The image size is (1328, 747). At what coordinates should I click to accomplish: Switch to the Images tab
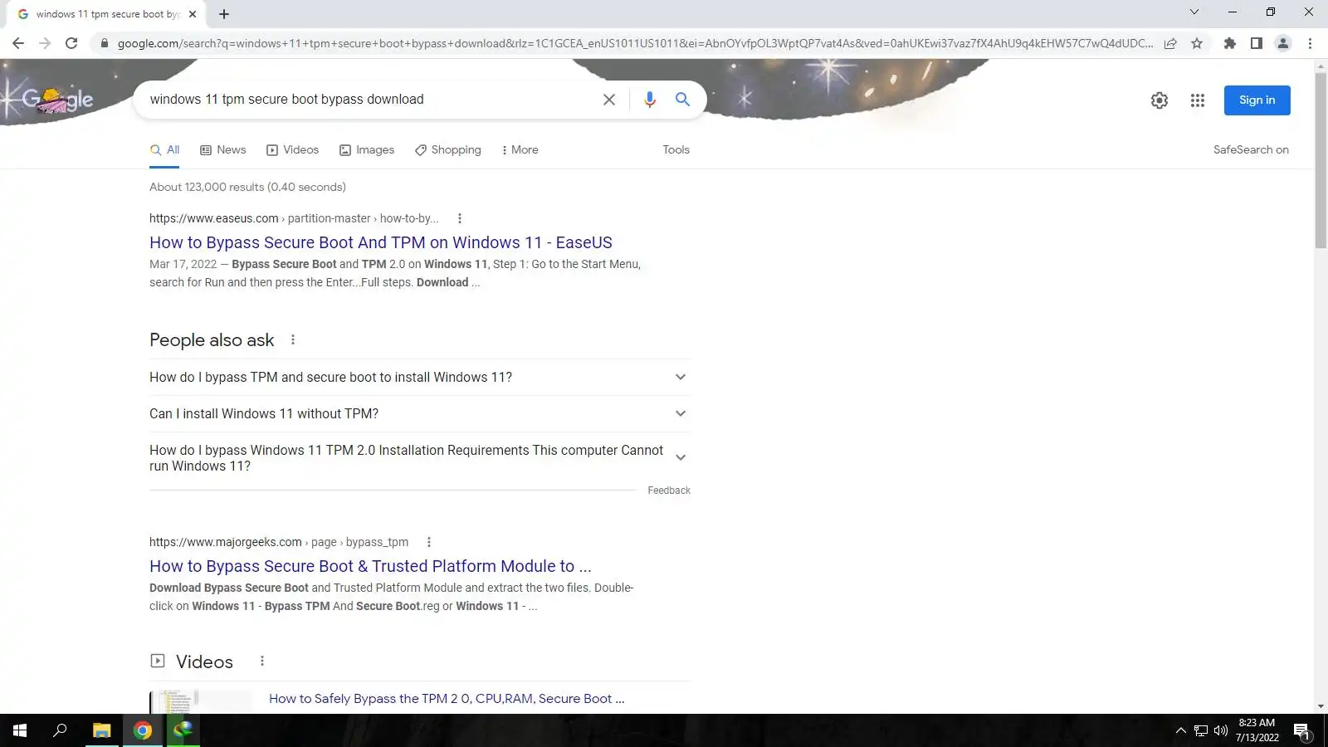click(x=367, y=150)
